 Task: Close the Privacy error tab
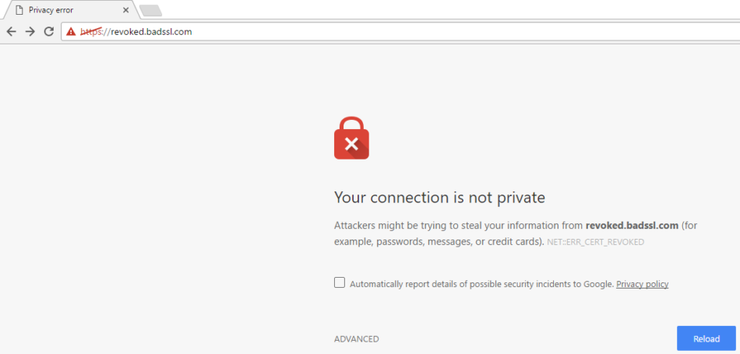[x=125, y=10]
